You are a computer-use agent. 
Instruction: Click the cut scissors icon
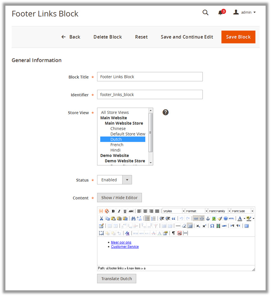point(101,218)
